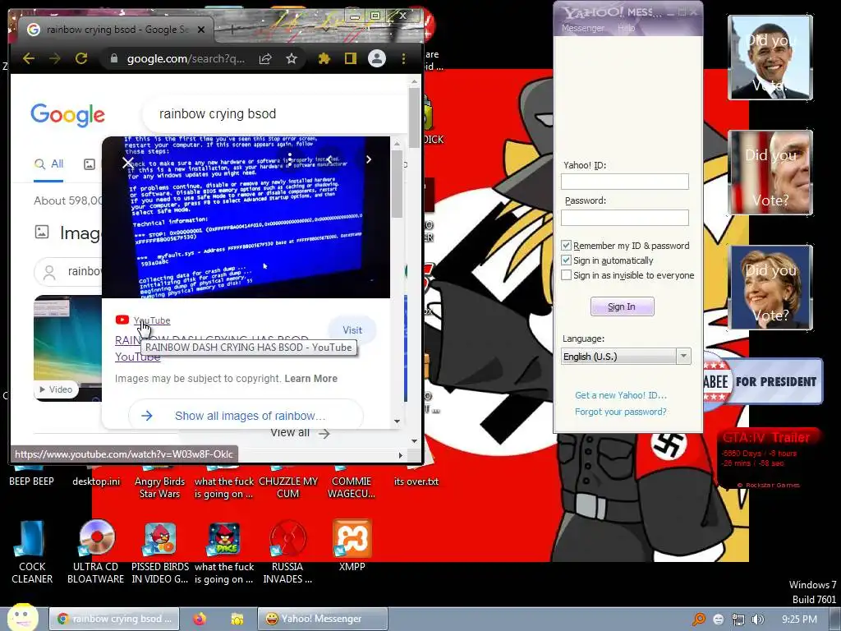
Task: Click the FOR PRESIDENT gadget banner
Action: tap(762, 381)
